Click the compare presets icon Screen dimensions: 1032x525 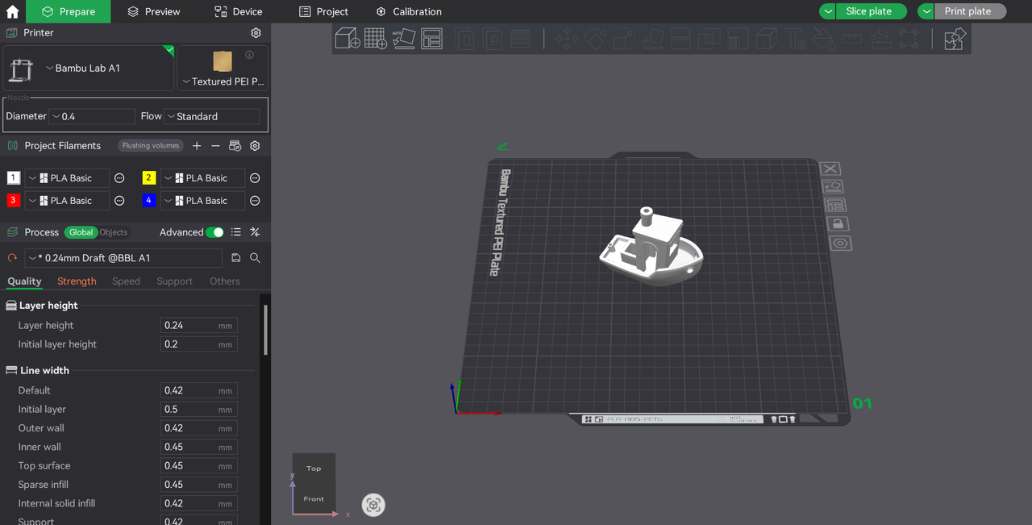[x=255, y=232]
